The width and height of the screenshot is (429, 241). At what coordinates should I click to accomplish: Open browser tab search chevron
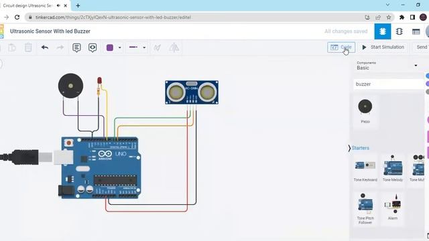click(387, 5)
